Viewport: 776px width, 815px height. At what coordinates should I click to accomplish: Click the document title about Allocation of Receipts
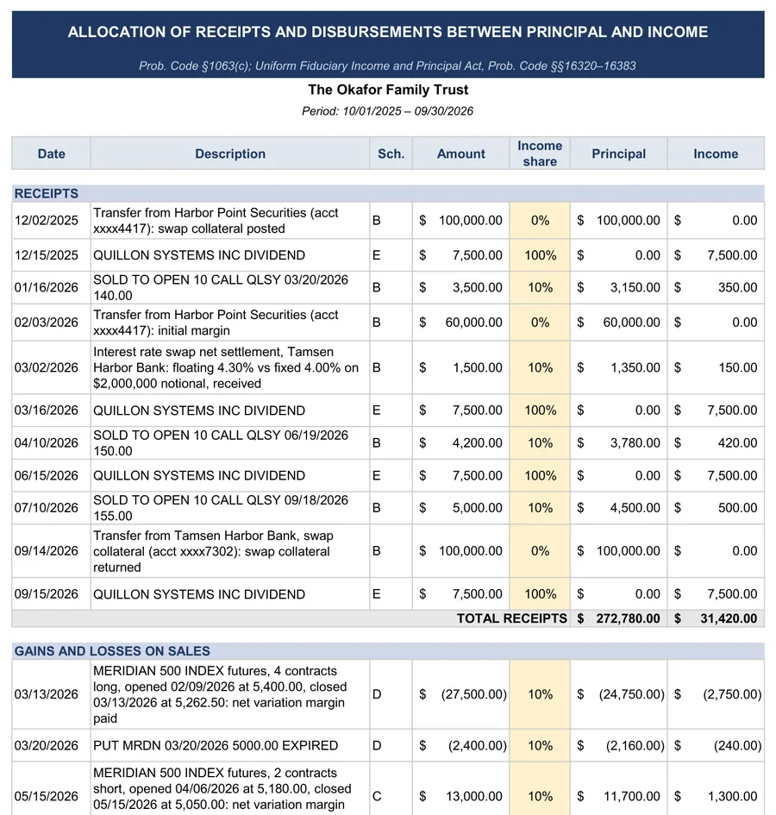pos(388,32)
